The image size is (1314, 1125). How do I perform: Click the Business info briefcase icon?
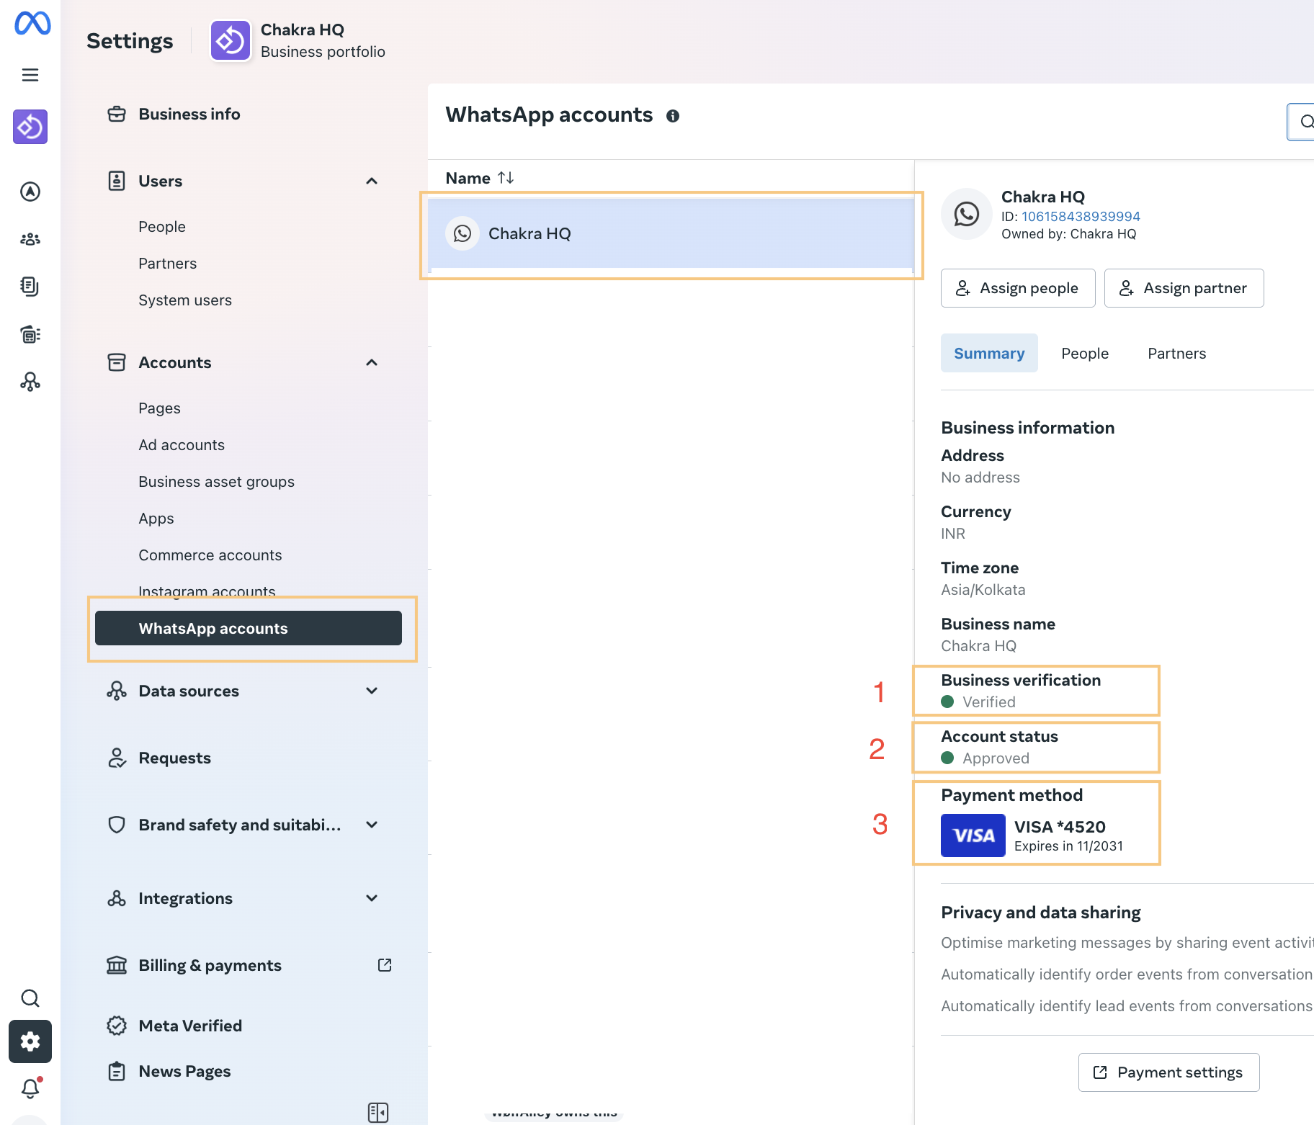[117, 114]
